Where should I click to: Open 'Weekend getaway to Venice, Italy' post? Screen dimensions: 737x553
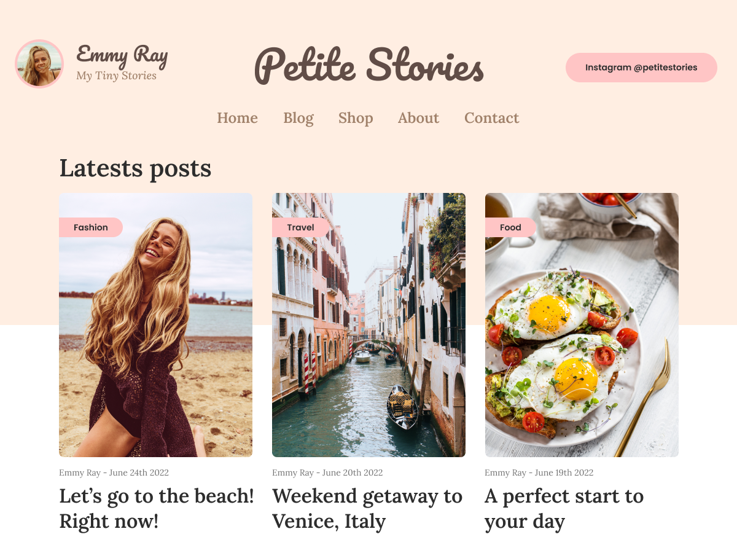pyautogui.click(x=367, y=508)
